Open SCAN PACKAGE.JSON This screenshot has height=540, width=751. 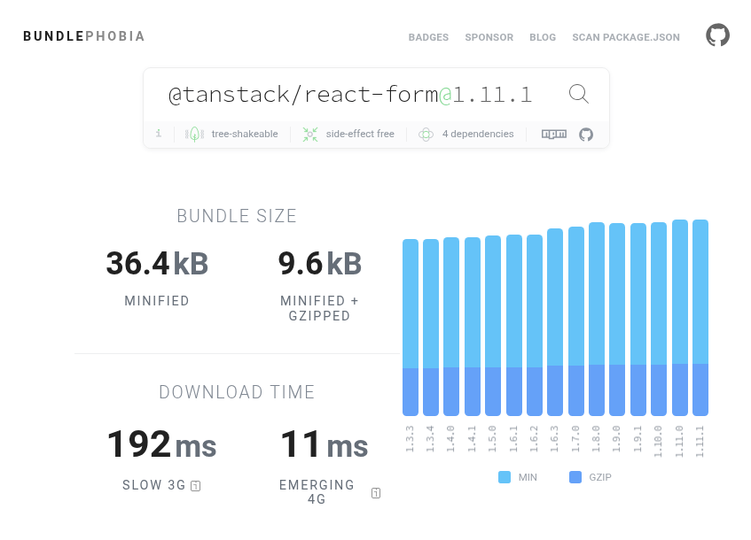click(x=626, y=37)
